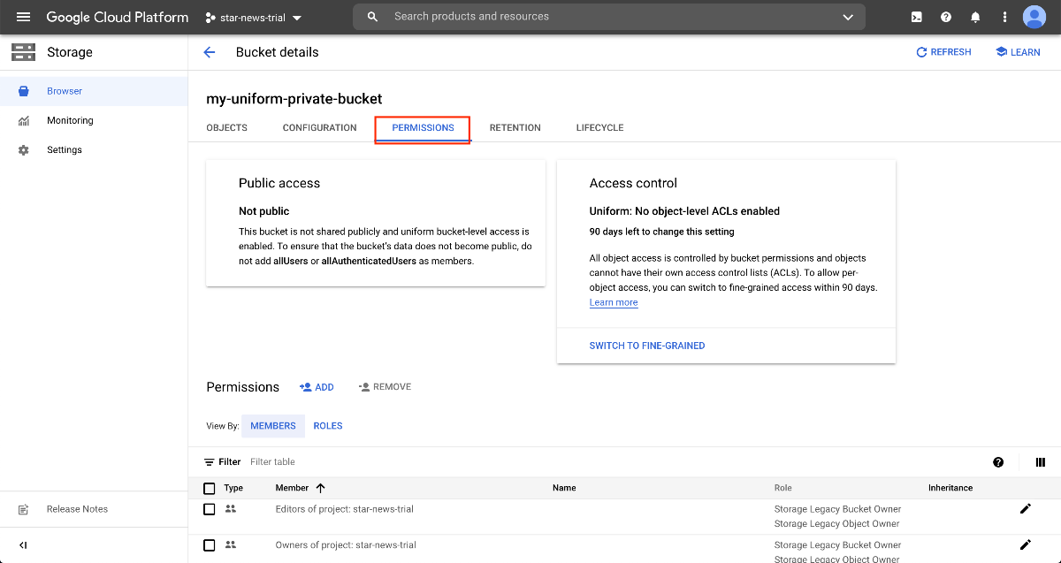Click the Filter icon above the table
This screenshot has height=563, width=1061.
pyautogui.click(x=210, y=462)
